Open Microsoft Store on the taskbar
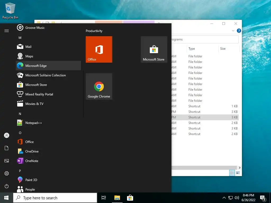The image size is (271, 203). pos(130,198)
